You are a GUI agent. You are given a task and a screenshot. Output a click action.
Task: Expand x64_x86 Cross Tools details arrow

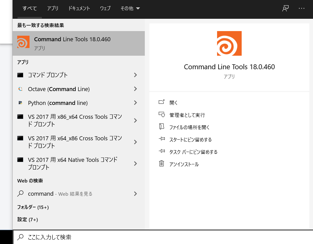135,142
